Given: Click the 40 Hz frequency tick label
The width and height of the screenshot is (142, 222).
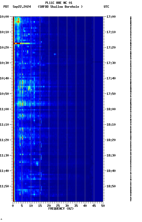Looking at the screenshot, I should (x=85, y=206).
